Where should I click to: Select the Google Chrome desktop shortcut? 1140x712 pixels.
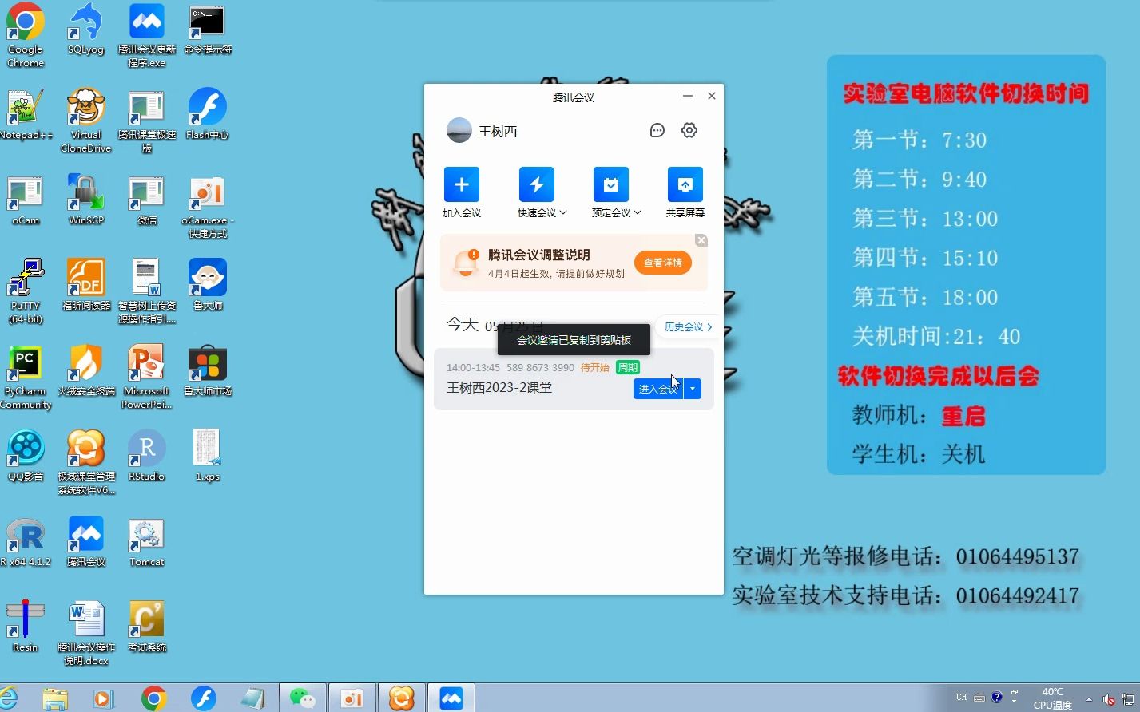click(x=26, y=35)
